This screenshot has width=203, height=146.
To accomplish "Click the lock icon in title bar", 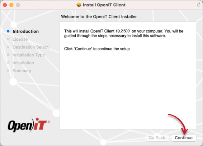I will tap(199, 5).
